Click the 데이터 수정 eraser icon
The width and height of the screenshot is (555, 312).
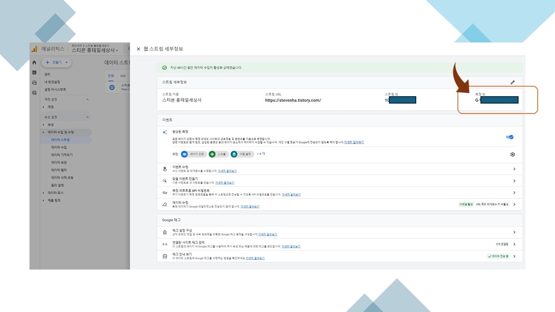(x=165, y=204)
